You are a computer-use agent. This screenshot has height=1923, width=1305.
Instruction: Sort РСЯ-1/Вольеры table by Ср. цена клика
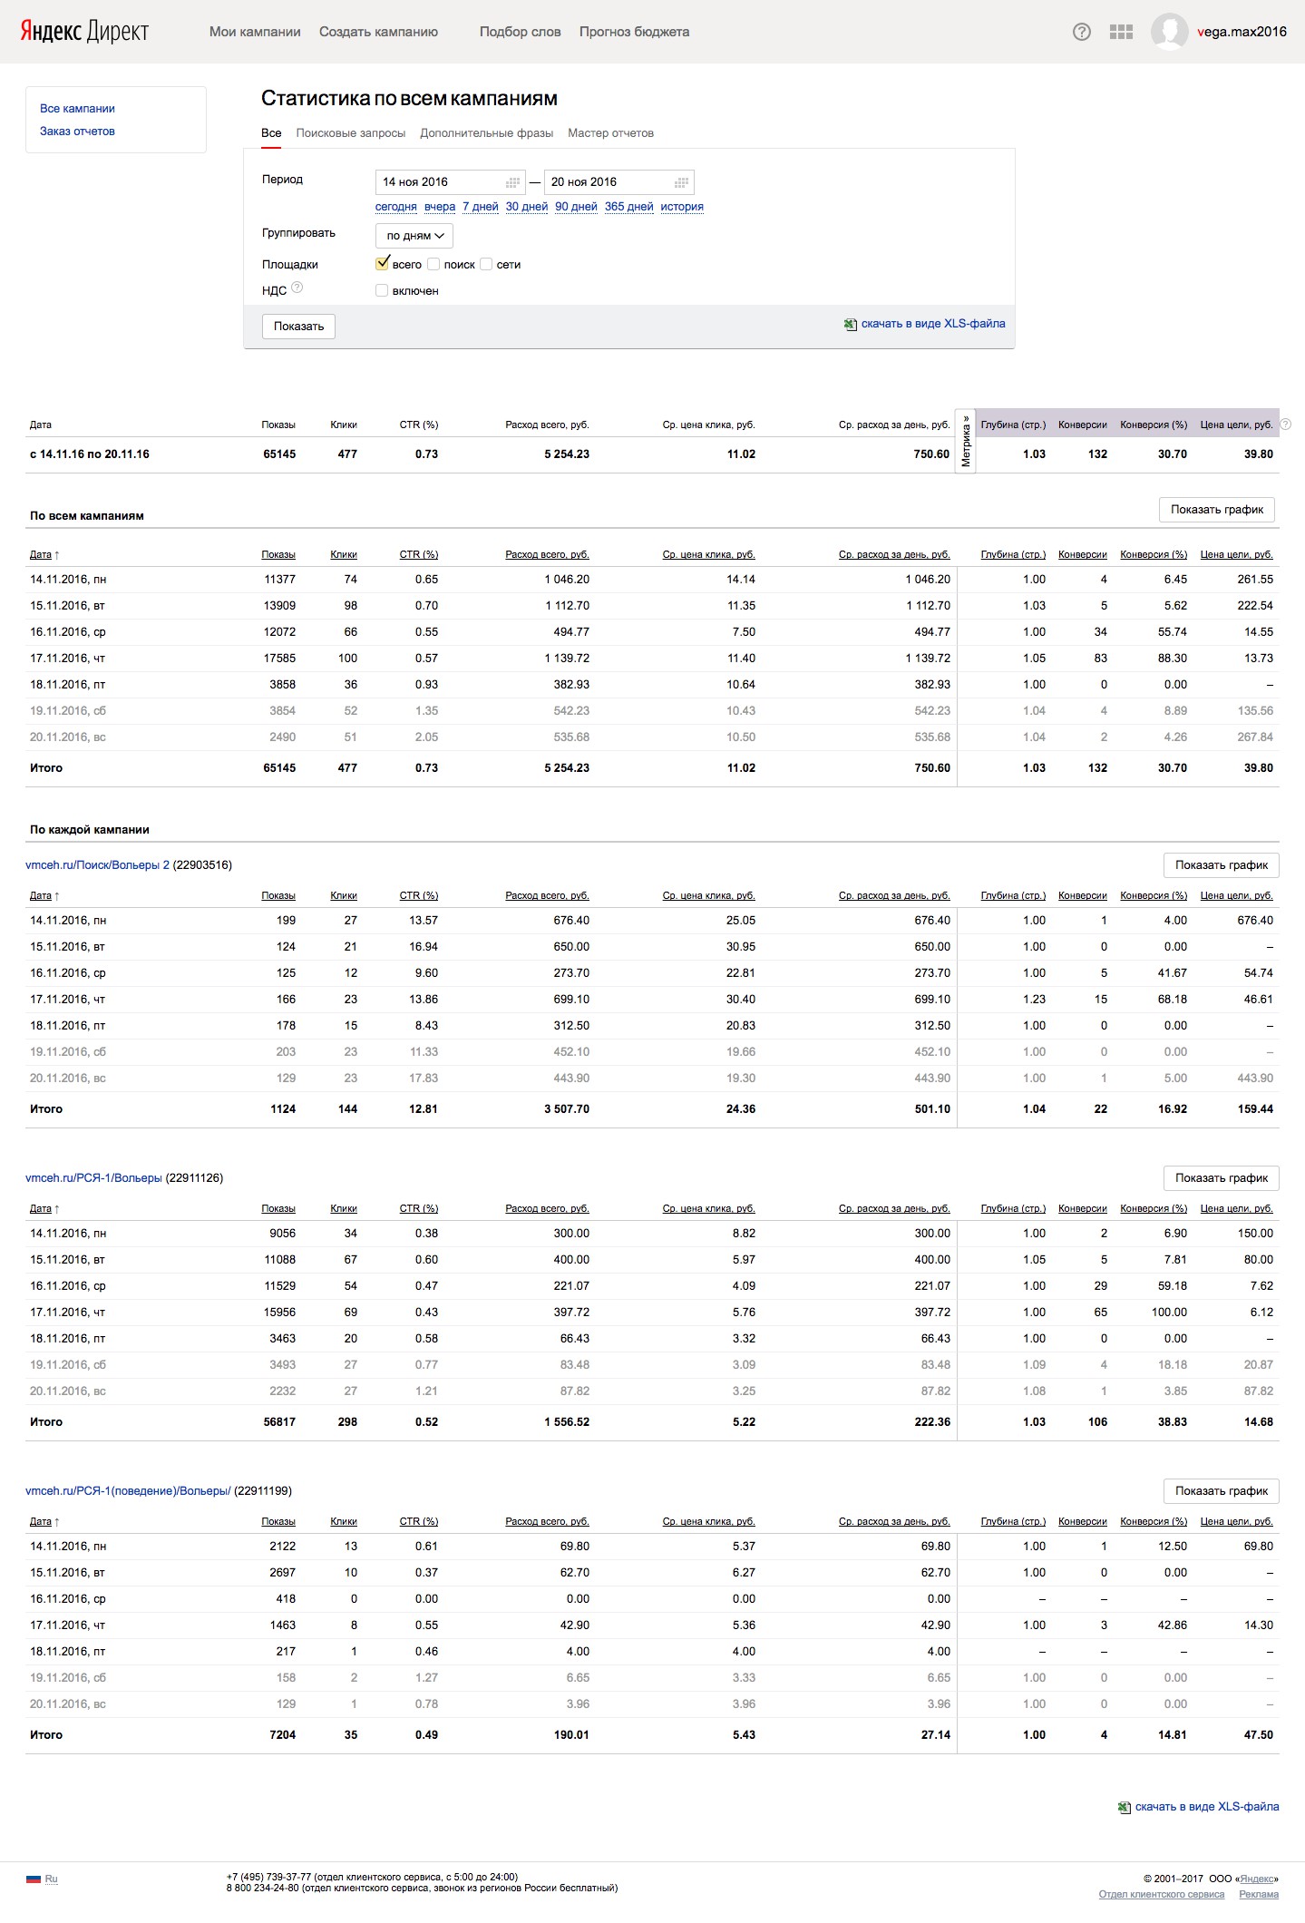709,1208
